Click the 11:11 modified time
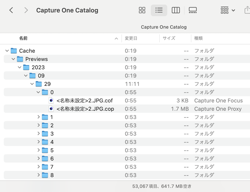This screenshot has width=250, height=192. coord(132,84)
